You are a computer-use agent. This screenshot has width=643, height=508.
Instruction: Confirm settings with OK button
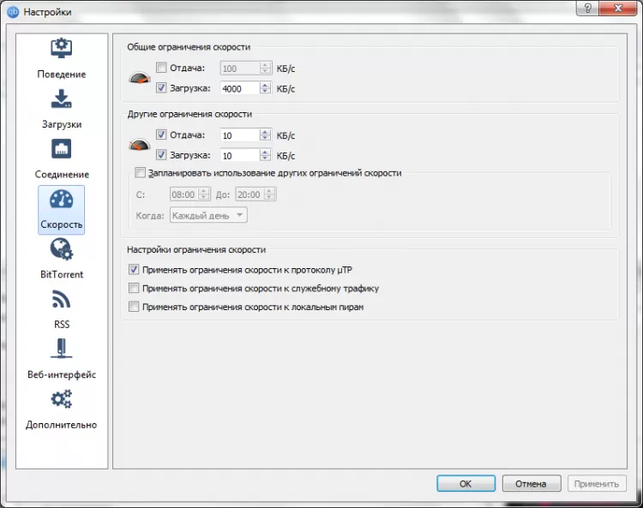pyautogui.click(x=466, y=483)
